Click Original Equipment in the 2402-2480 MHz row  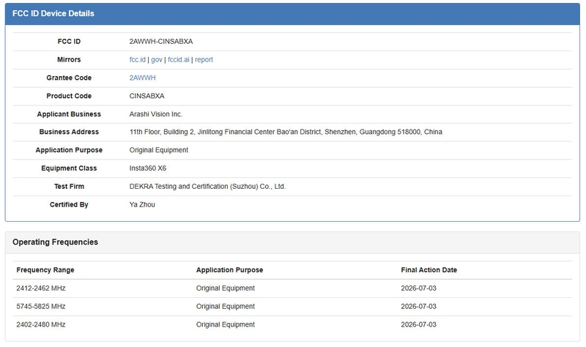226,324
